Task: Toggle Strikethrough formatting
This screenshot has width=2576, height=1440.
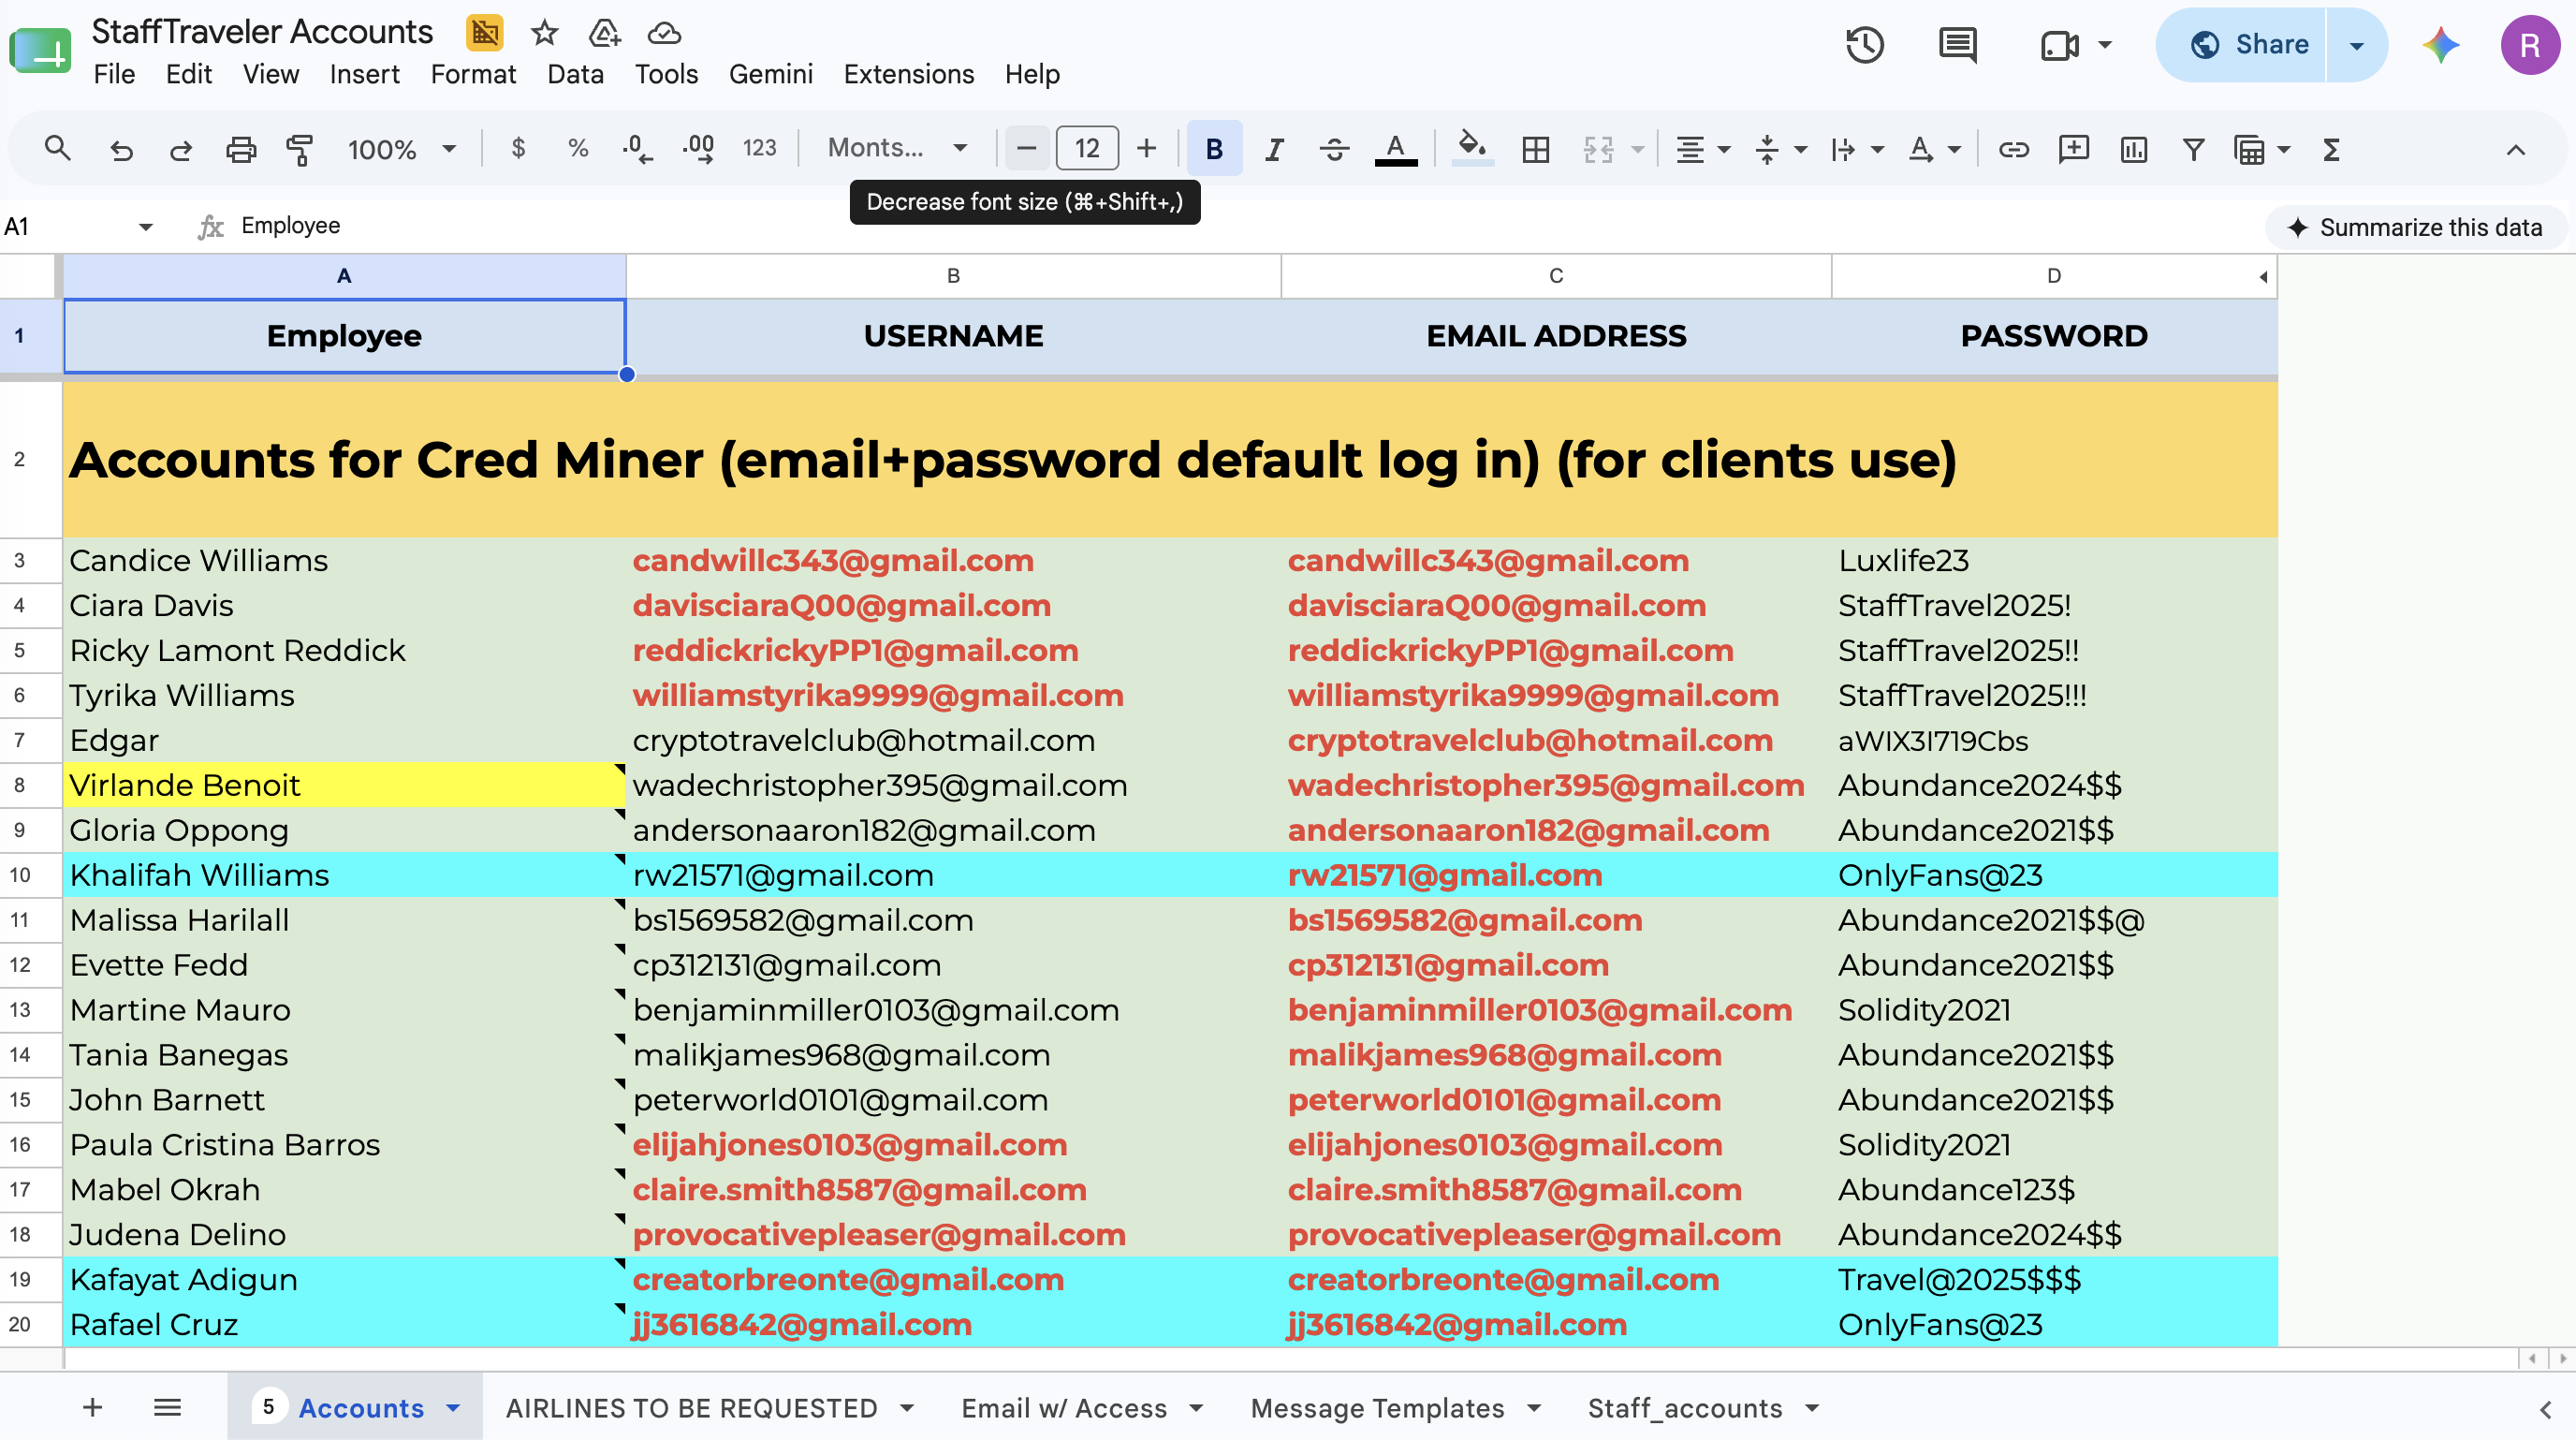Action: (1334, 149)
